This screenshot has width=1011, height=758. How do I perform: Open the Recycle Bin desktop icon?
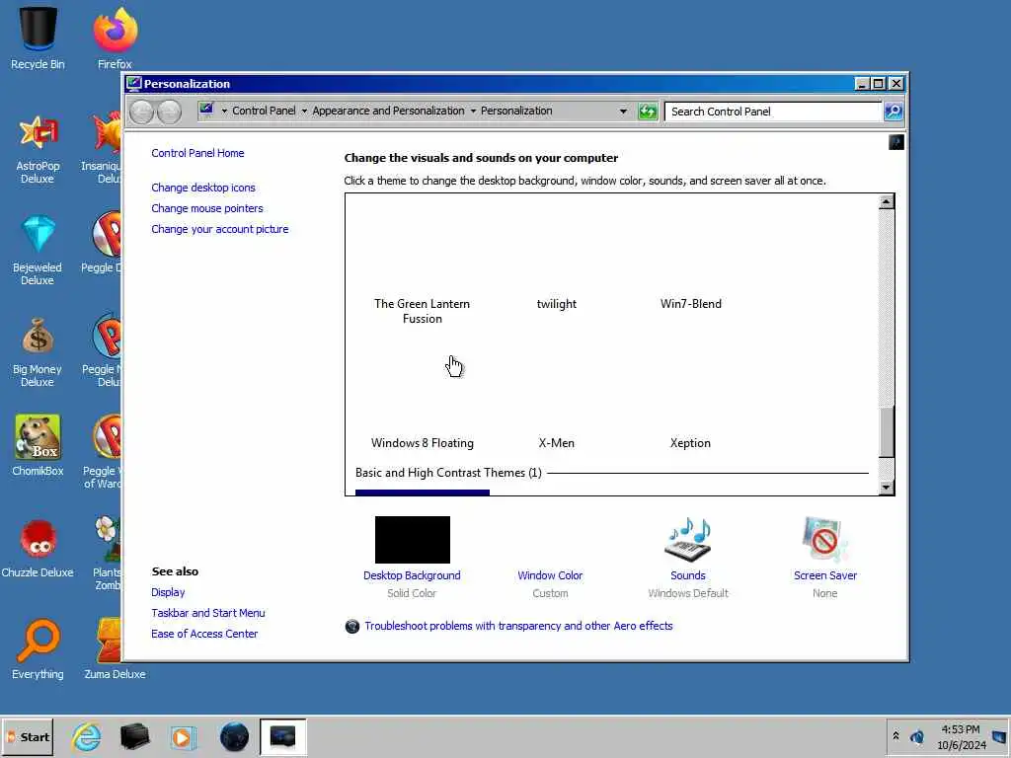pyautogui.click(x=38, y=37)
